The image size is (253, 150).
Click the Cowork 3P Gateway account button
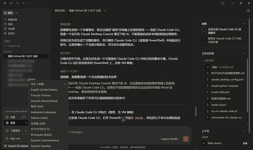pyautogui.click(x=16, y=146)
